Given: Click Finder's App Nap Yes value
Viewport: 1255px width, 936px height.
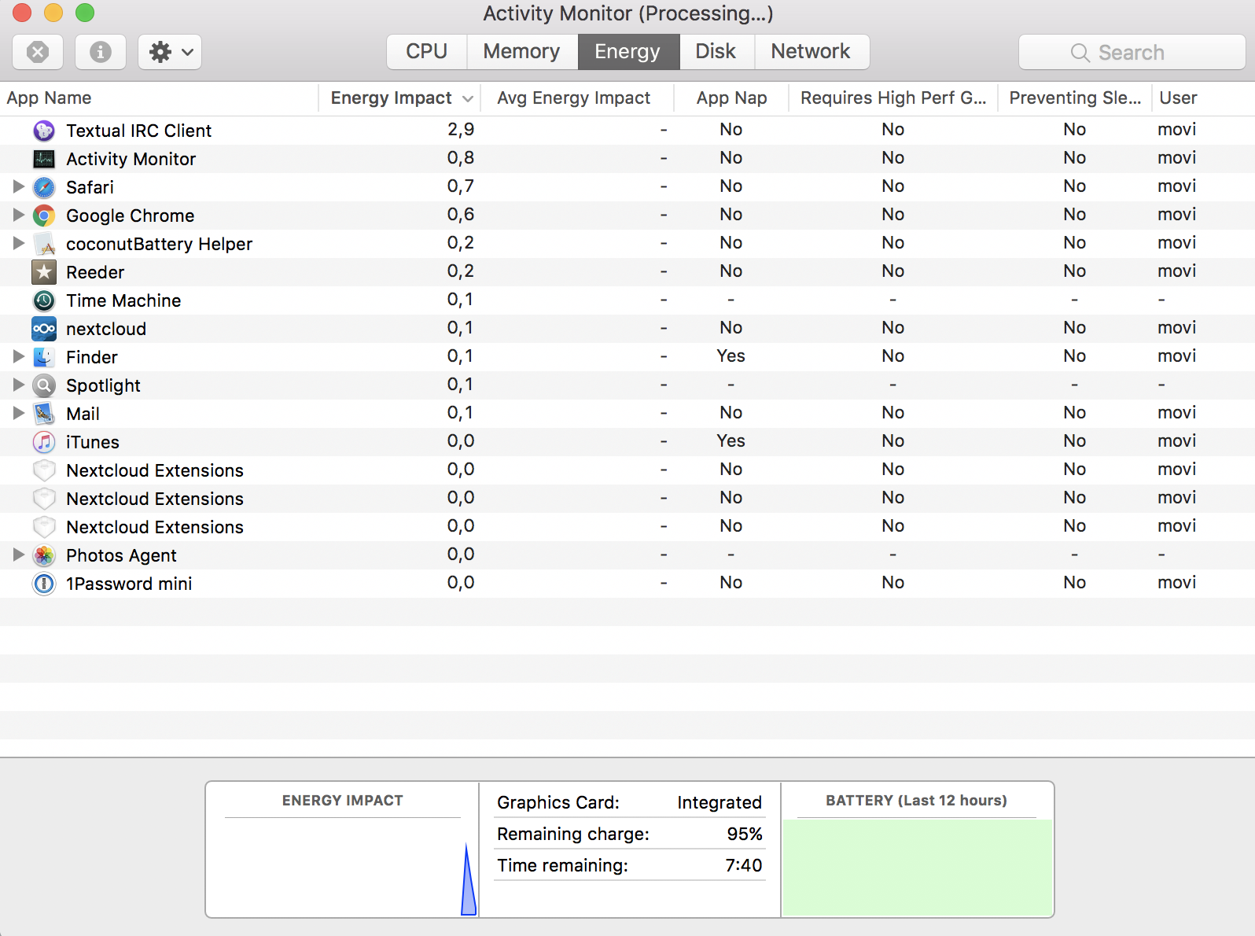Looking at the screenshot, I should point(731,356).
